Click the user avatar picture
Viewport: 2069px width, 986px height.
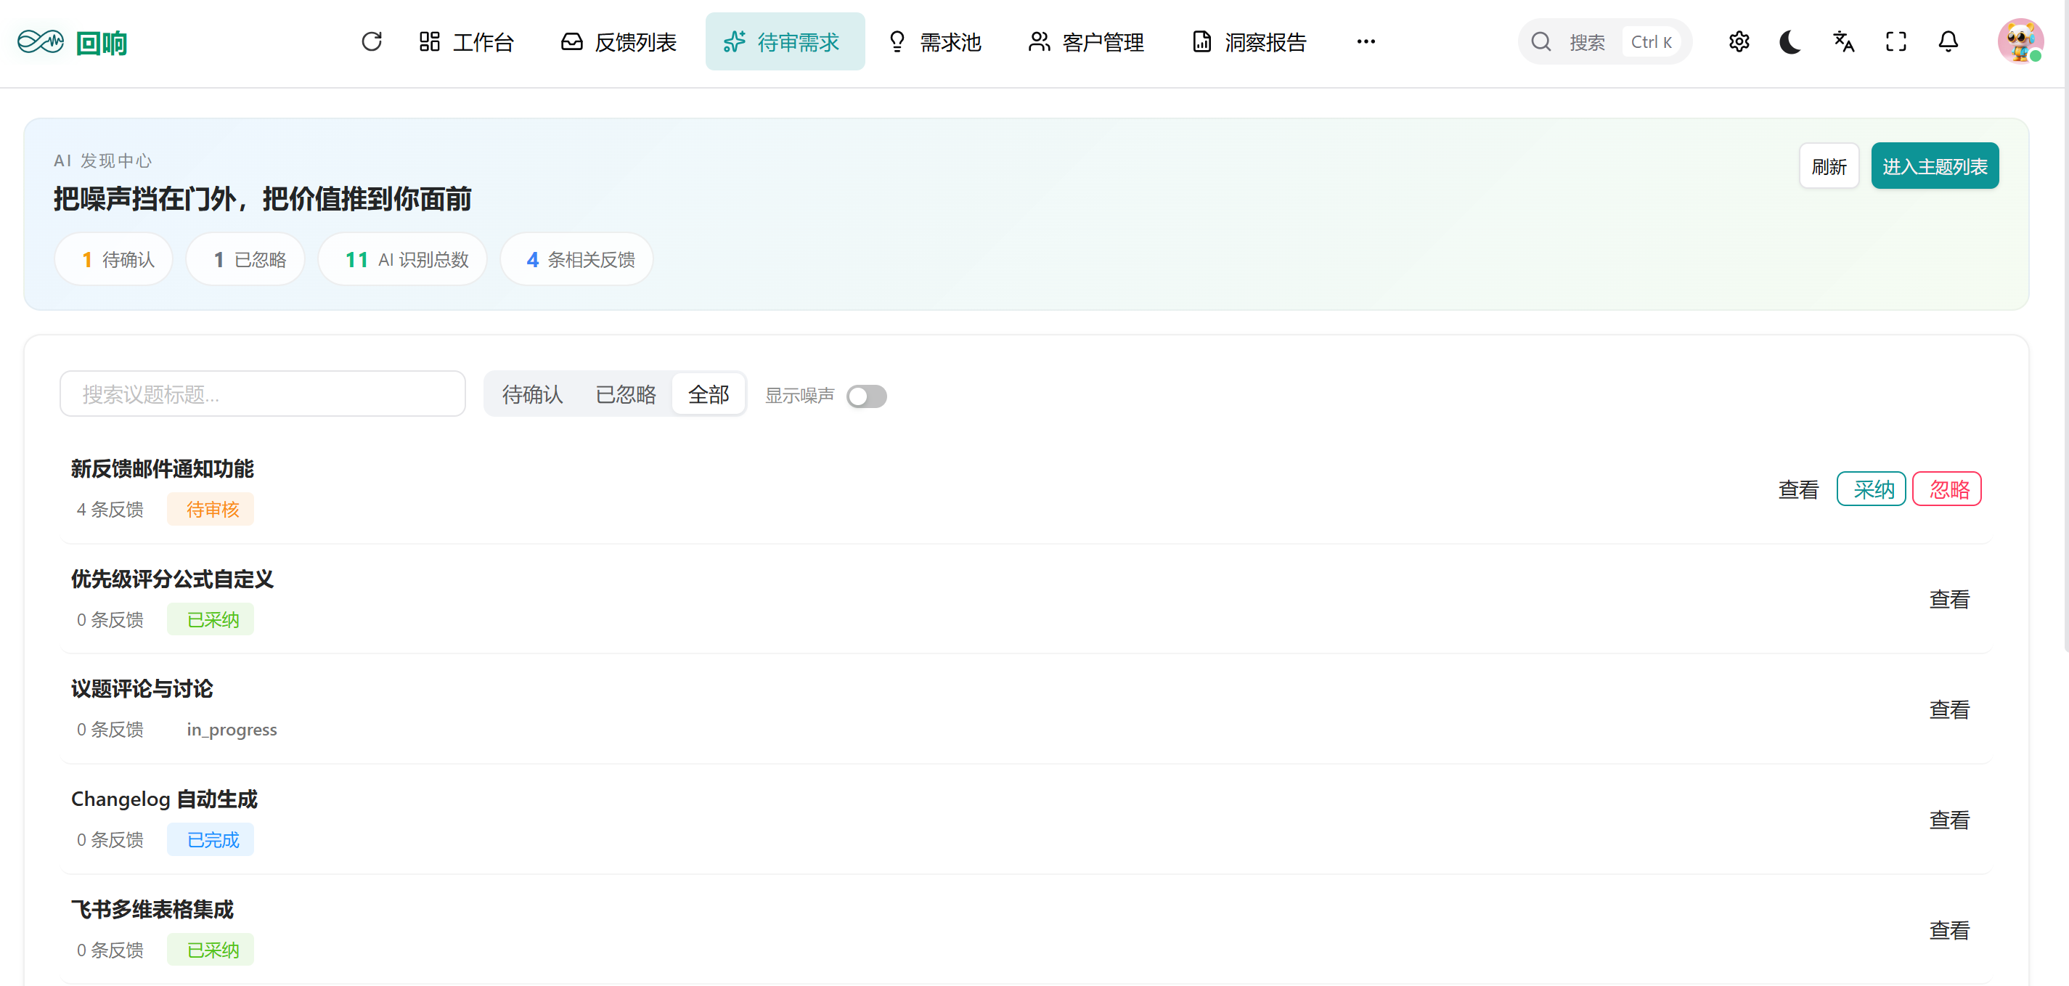2019,41
